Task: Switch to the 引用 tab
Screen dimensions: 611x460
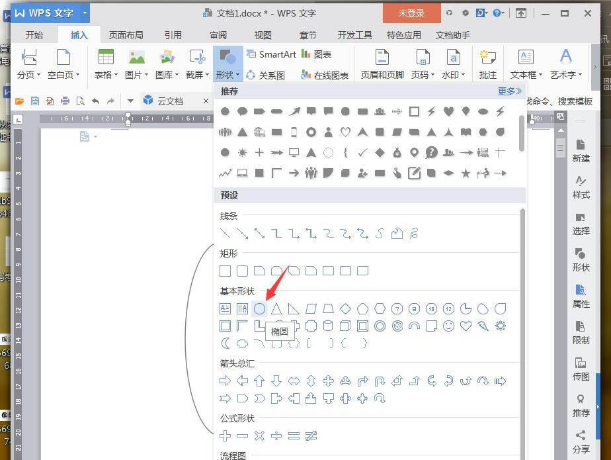Action: (x=173, y=35)
